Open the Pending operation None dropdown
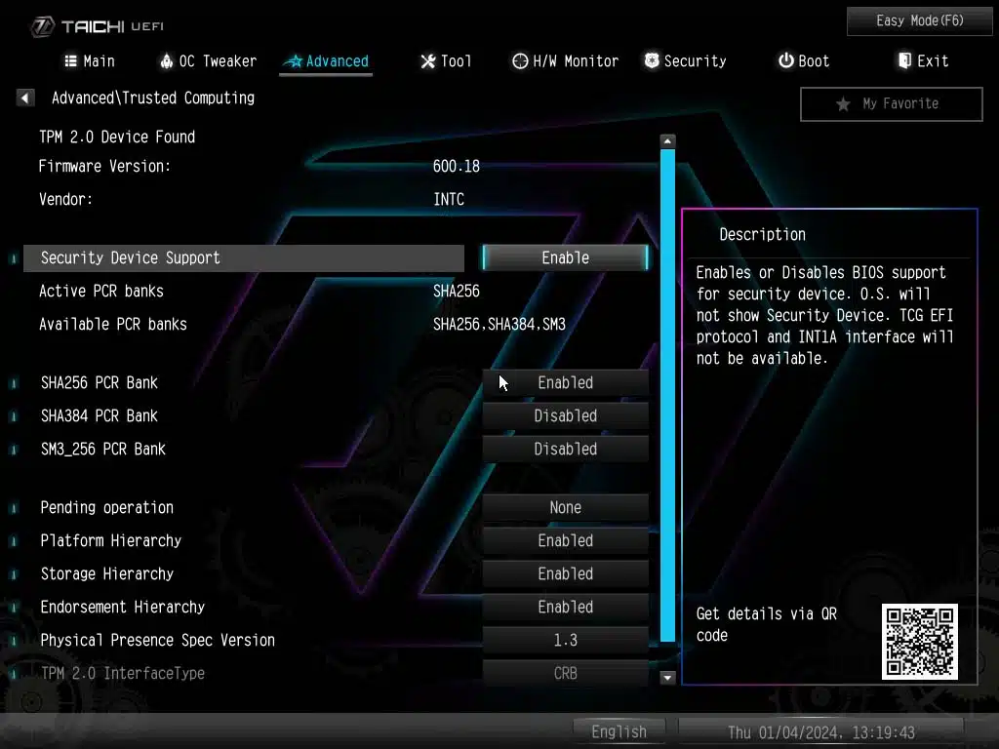999x749 pixels. click(565, 508)
